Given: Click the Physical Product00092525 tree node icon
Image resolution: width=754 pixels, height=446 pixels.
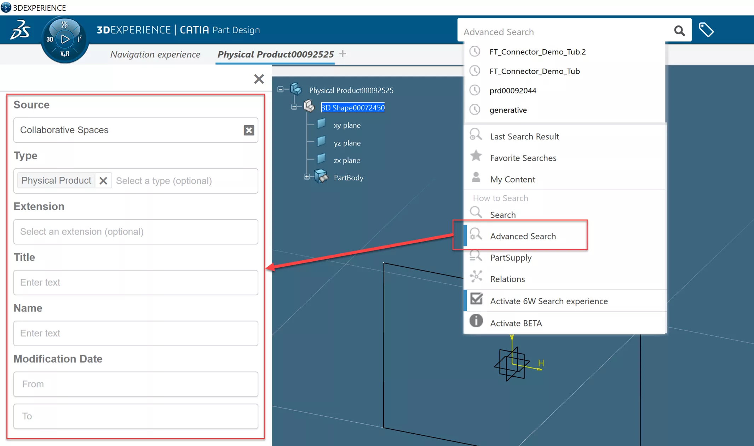Looking at the screenshot, I should [296, 89].
